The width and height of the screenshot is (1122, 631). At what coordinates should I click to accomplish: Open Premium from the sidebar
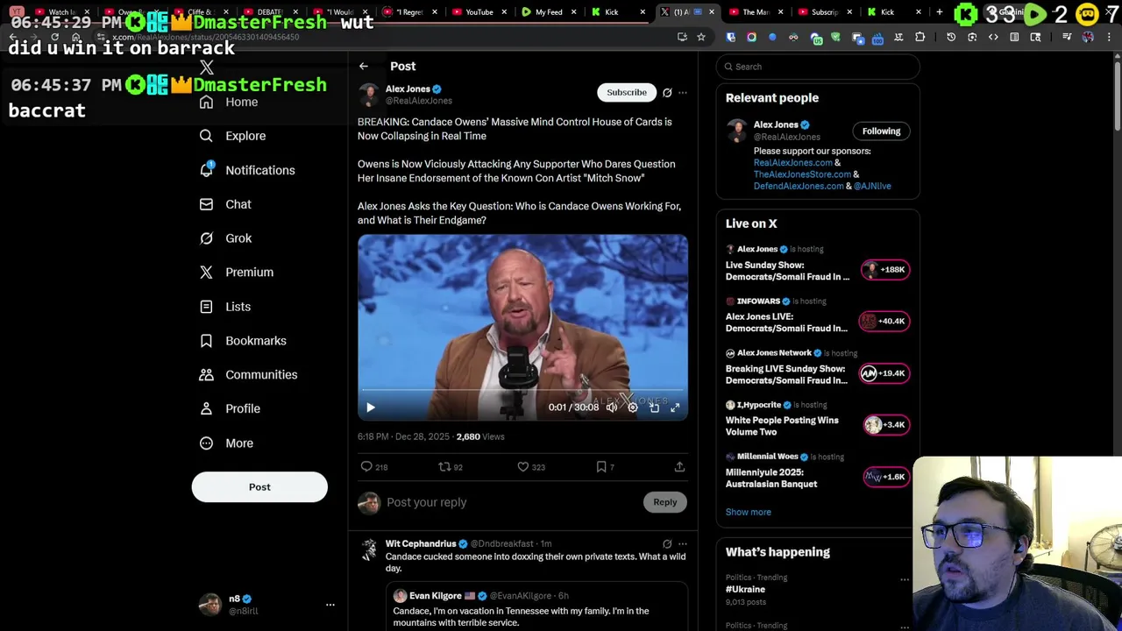(237, 272)
